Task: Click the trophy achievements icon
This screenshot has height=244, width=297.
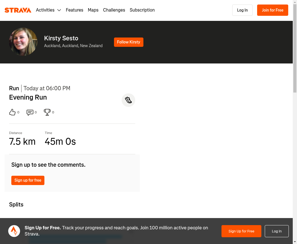Action: tap(47, 112)
